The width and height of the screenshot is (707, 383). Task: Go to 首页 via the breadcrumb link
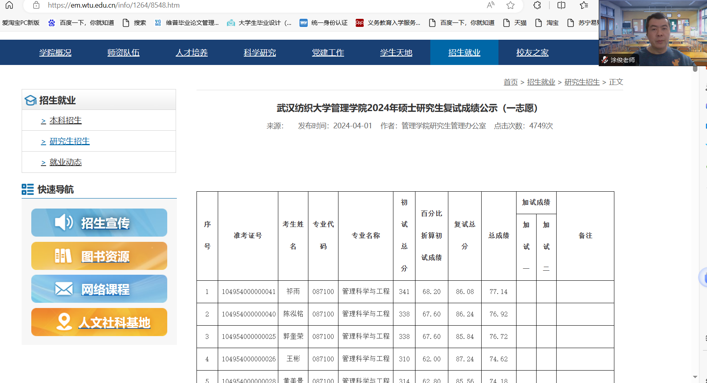(510, 82)
